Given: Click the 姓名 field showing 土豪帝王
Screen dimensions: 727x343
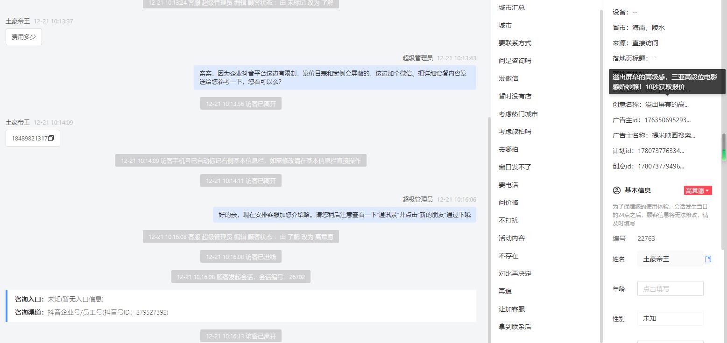Looking at the screenshot, I should click(670, 259).
